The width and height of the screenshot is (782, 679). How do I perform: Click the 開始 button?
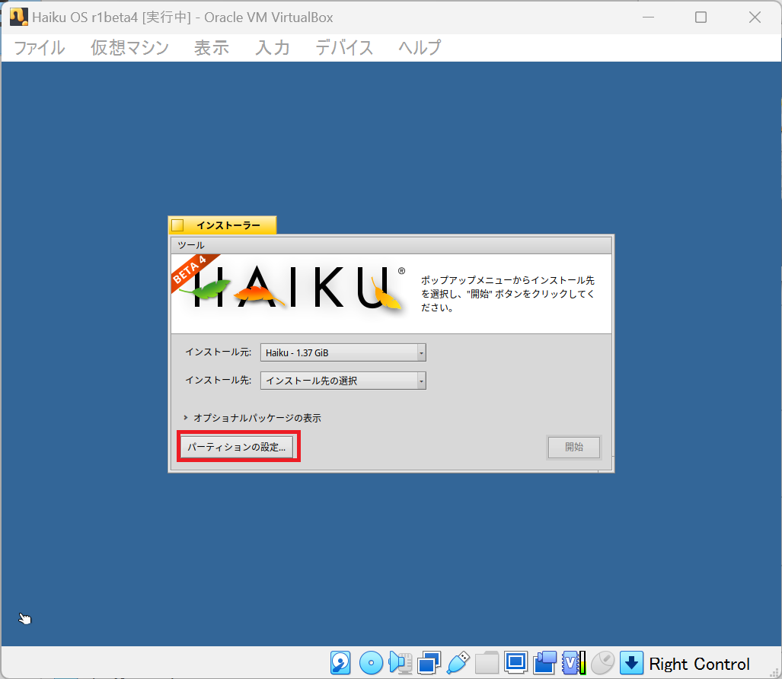(x=573, y=447)
